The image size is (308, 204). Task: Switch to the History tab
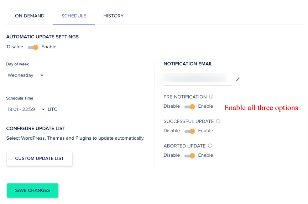[114, 16]
